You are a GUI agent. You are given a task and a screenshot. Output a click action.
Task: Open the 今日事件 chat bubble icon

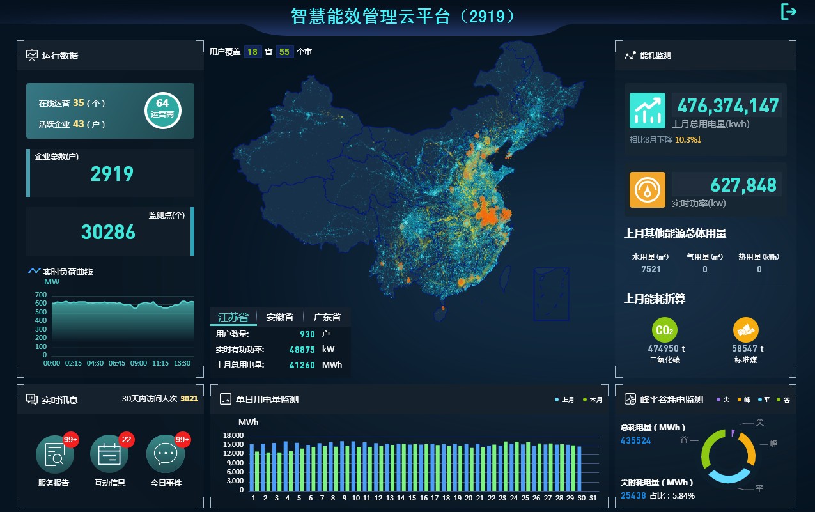(x=166, y=454)
